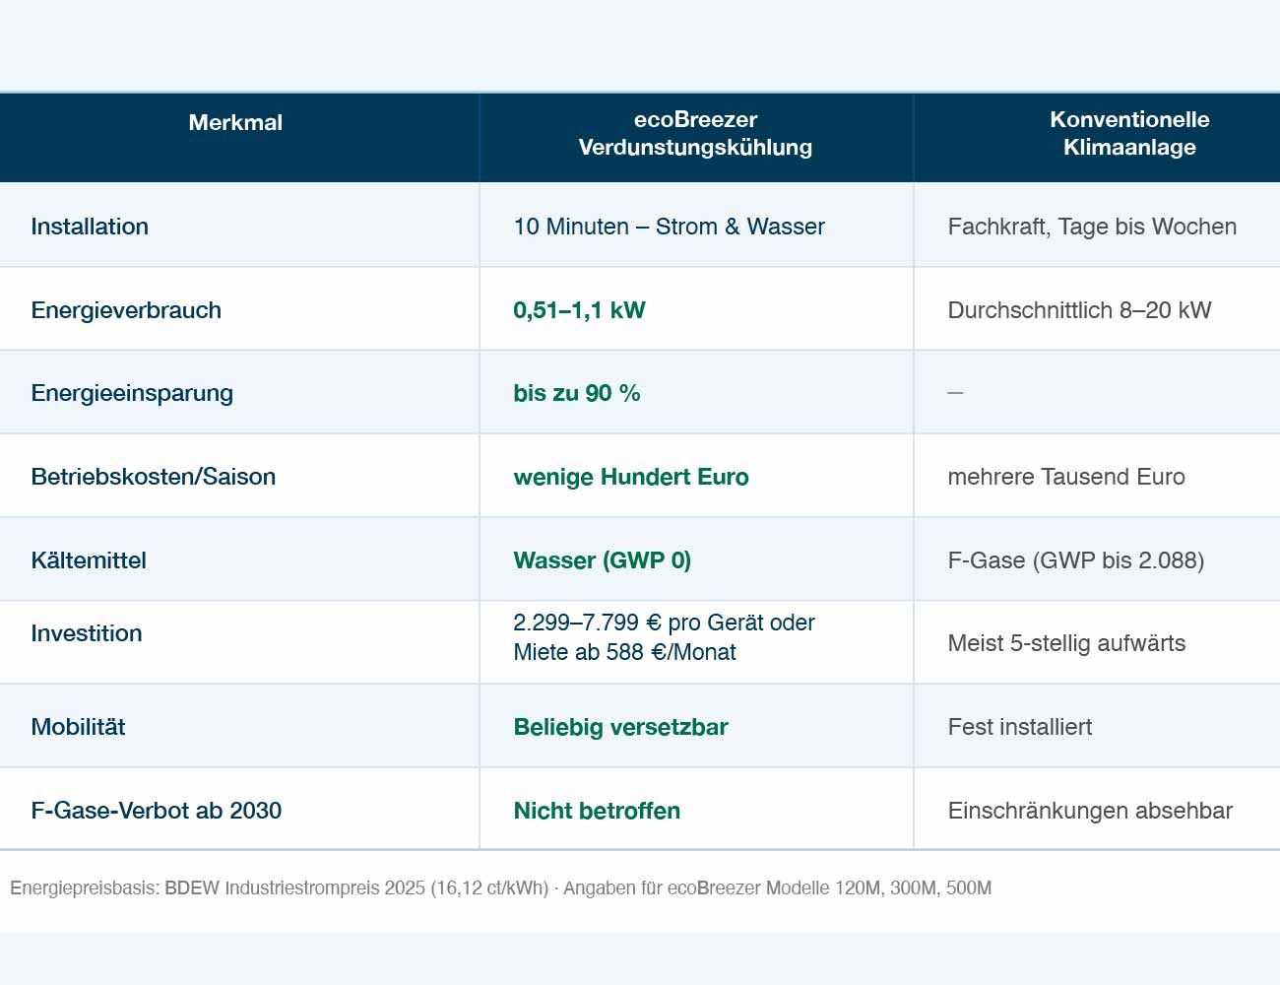Viewport: 1280px width, 985px height.
Task: Select the 'Installation' row label
Action: point(90,227)
